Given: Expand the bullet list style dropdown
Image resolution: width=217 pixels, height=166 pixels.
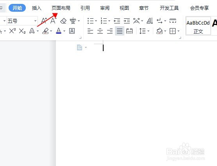Looking at the screenshot, I should (x=96, y=21).
